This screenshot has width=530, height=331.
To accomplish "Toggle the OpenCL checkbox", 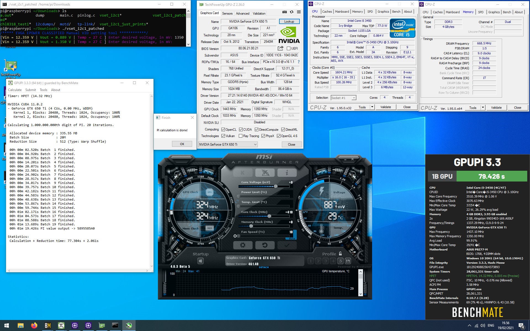I will [x=223, y=130].
